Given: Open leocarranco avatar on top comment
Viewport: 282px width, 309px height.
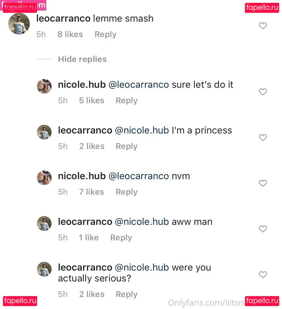Looking at the screenshot, I should (19, 24).
